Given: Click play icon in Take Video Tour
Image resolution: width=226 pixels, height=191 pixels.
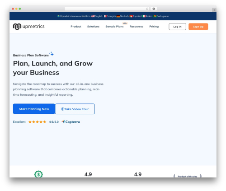Looking at the screenshot, I should click(62, 109).
